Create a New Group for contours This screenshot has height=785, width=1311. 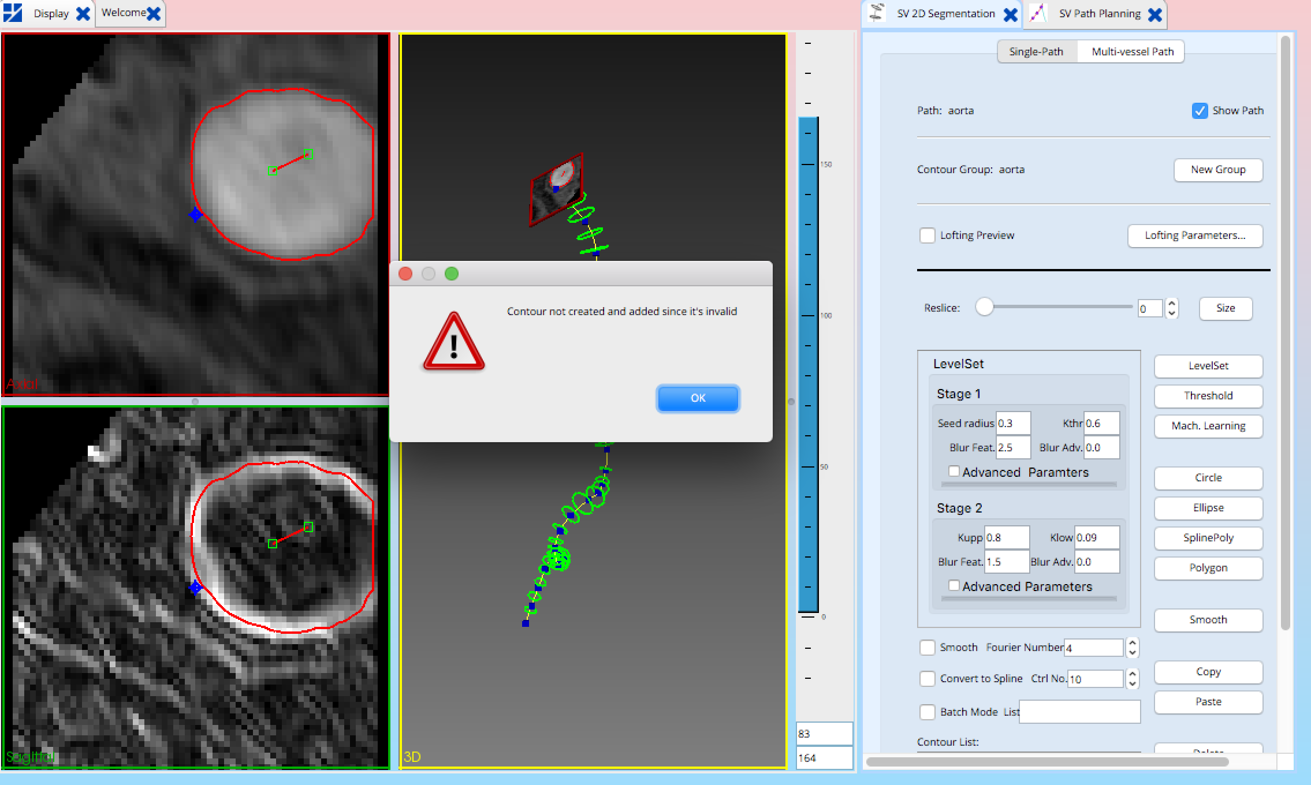1217,169
